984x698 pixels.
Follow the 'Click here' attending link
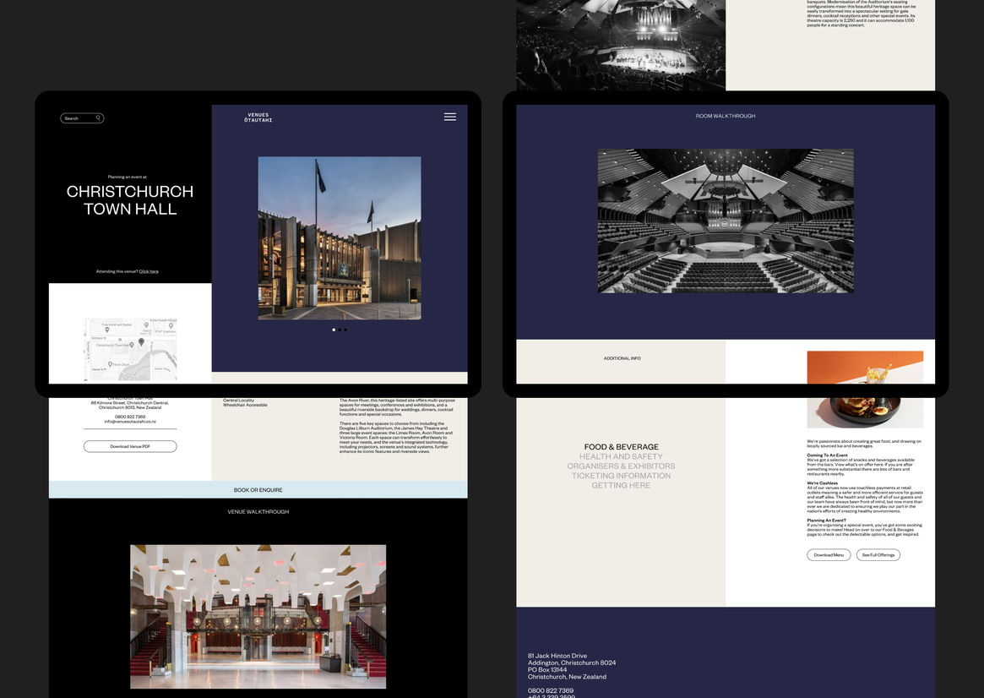tap(149, 271)
